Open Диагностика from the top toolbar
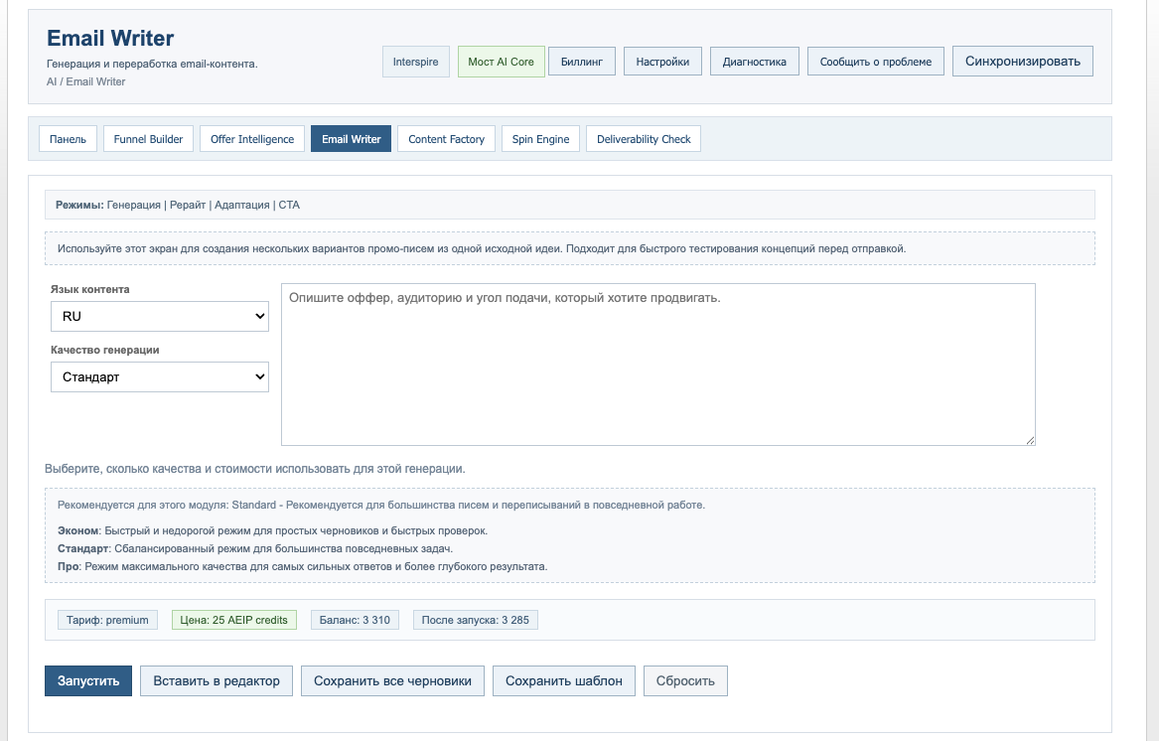The height and width of the screenshot is (741, 1159). [754, 61]
